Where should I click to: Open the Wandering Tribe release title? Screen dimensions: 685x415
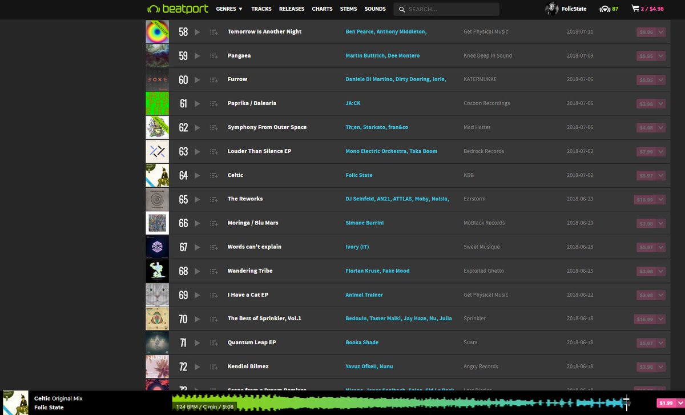(x=250, y=271)
